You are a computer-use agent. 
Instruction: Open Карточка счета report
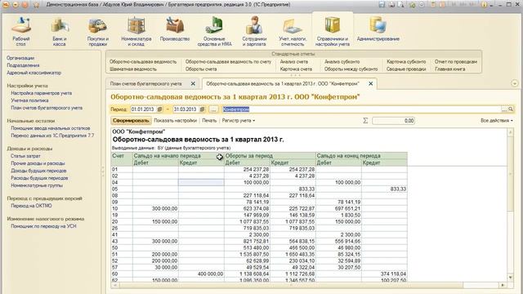point(296,69)
